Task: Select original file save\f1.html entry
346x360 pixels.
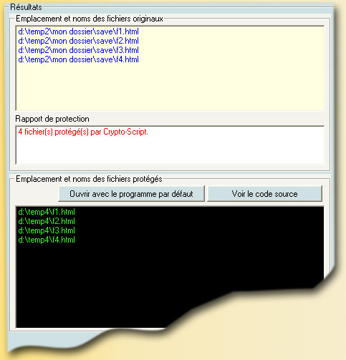Action: (x=78, y=31)
